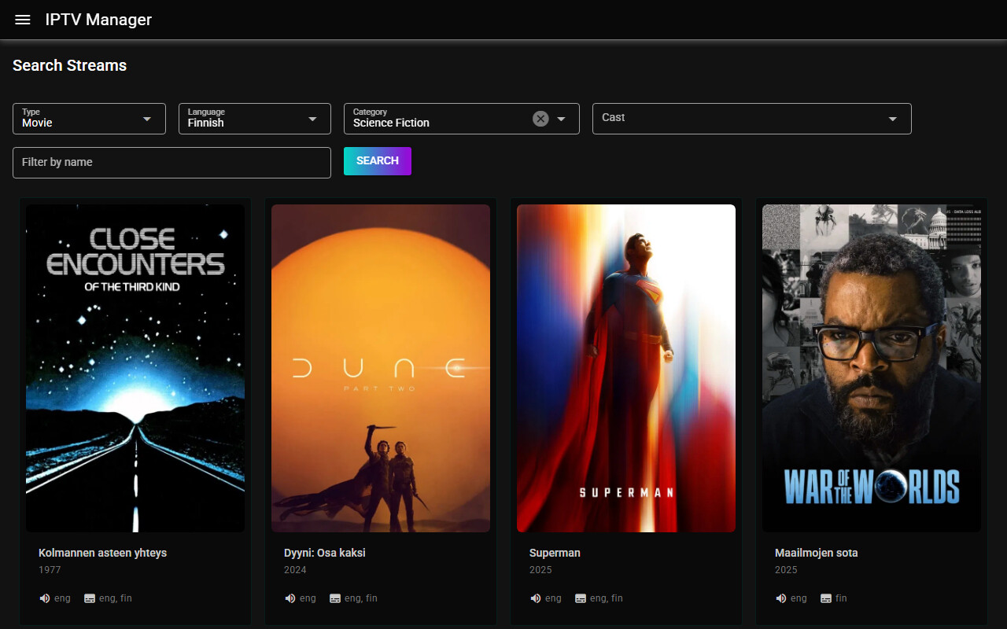Screen dimensions: 1007x629
Task: Open the Cast dropdown
Action: [x=752, y=119]
